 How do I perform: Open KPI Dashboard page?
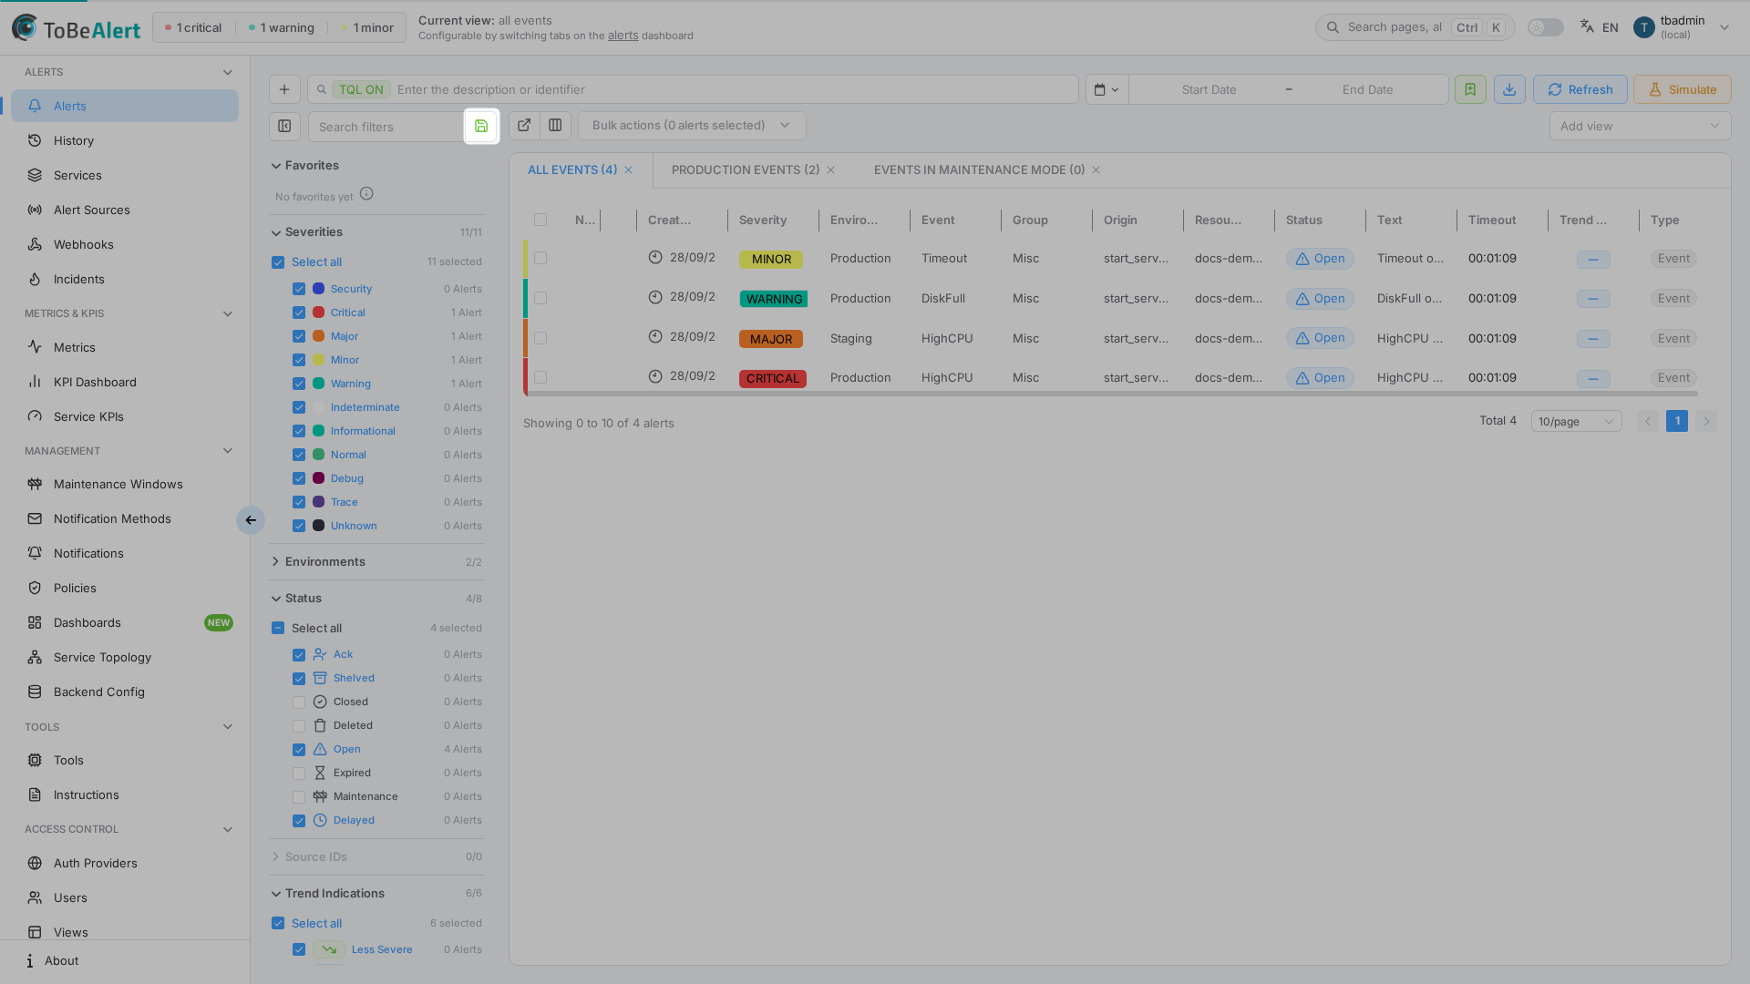pos(125,382)
